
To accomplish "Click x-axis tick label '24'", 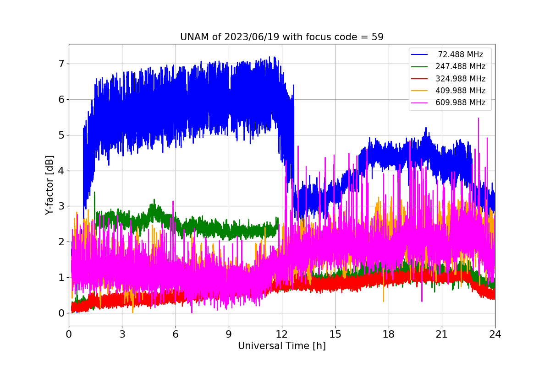I will pyautogui.click(x=495, y=334).
